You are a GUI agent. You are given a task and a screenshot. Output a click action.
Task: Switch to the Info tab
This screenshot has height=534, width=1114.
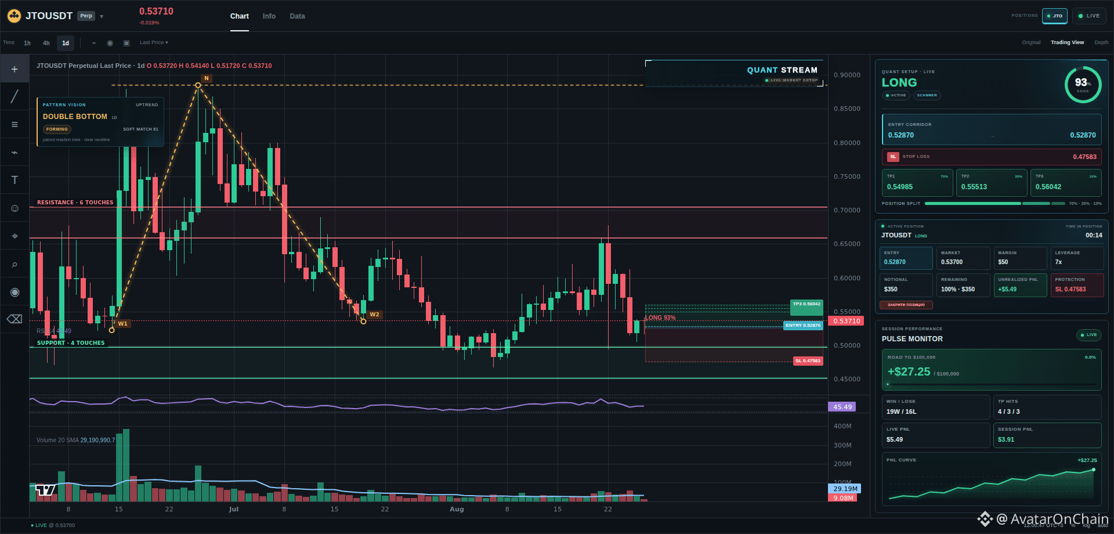point(269,16)
